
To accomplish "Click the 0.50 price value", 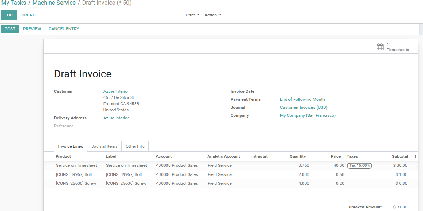I will [340, 174].
